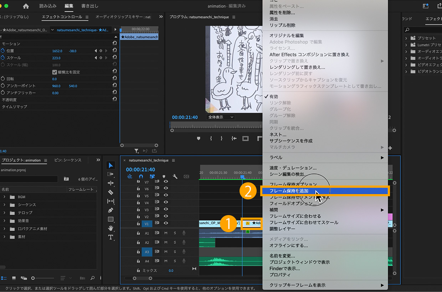Select the Pen tool
This screenshot has height=292, width=442.
click(110, 210)
